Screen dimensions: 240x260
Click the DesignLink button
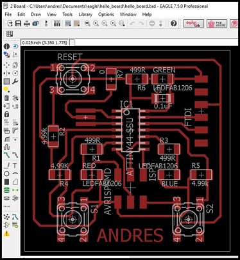(x=194, y=24)
